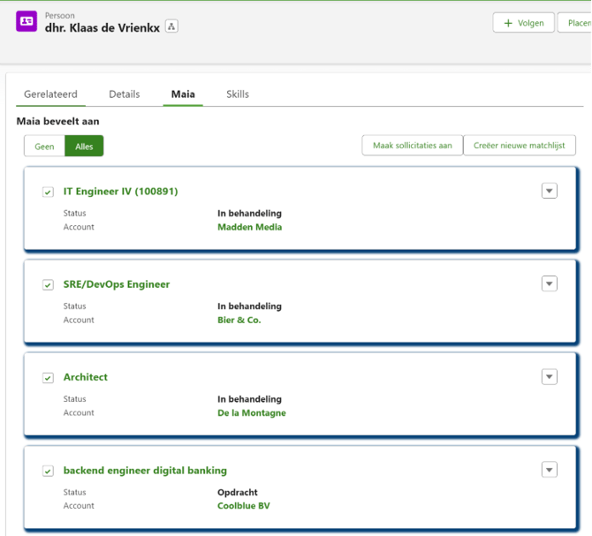Select the Geen toggle option

click(x=44, y=147)
